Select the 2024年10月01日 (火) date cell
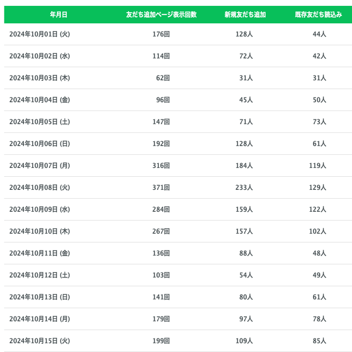Screen dimensions: 352x352 [39, 34]
